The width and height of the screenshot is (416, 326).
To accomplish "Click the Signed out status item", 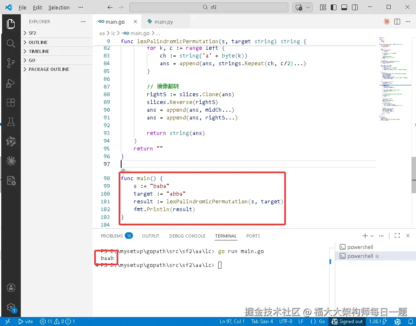I will pyautogui.click(x=347, y=322).
